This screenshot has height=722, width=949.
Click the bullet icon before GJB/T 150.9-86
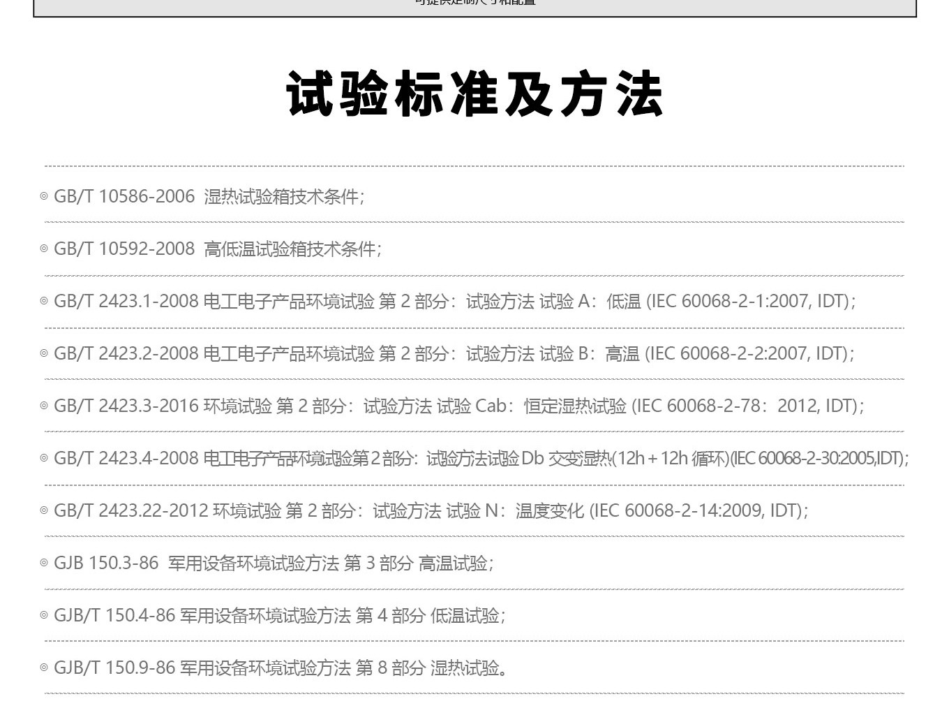[x=44, y=668]
